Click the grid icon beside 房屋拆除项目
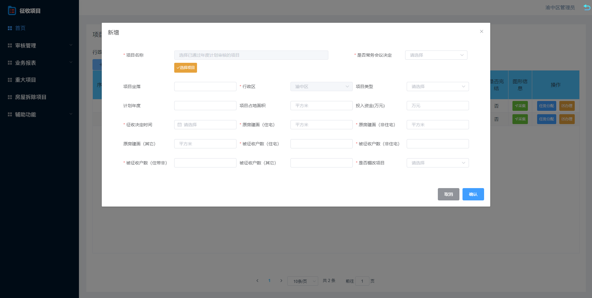 tap(10, 97)
